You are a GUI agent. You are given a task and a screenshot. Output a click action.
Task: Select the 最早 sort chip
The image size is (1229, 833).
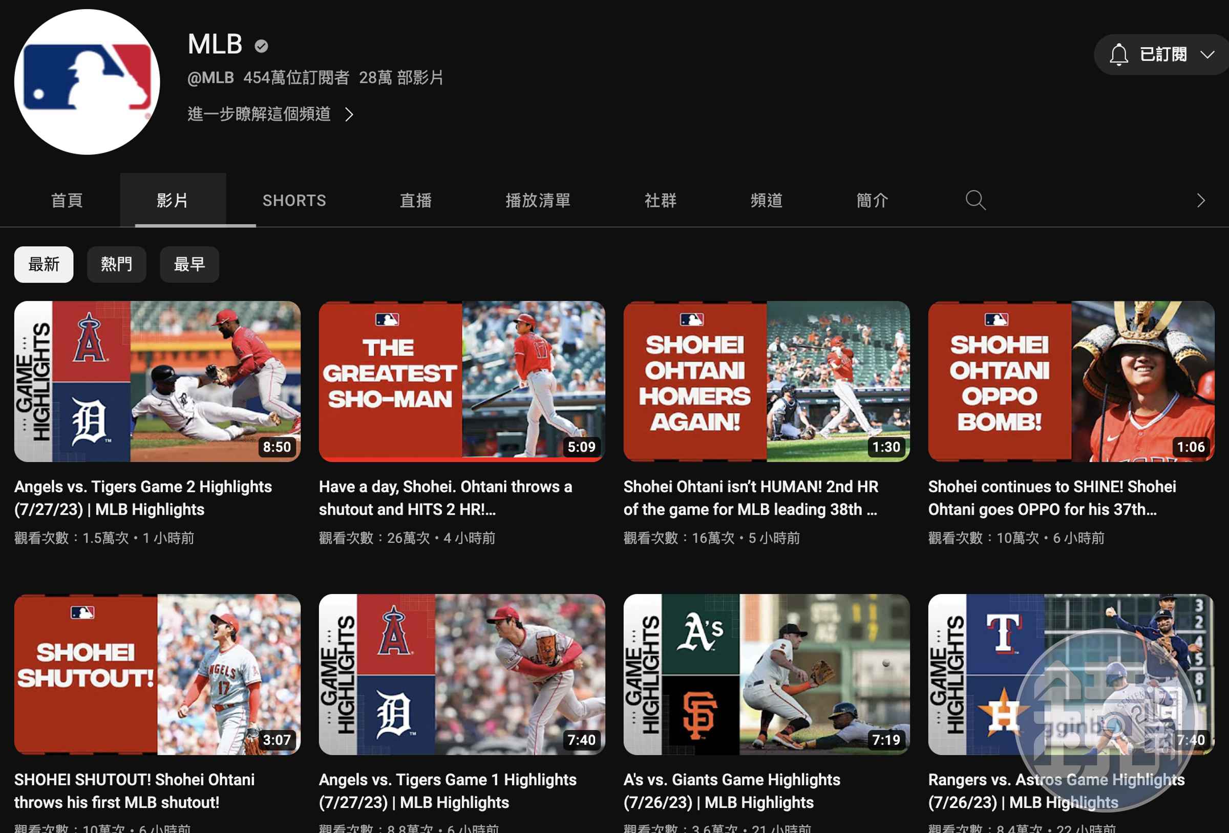pyautogui.click(x=189, y=264)
